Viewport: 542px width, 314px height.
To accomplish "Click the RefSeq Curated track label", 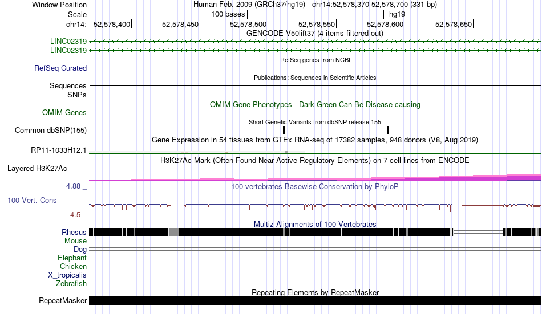I will click(60, 68).
